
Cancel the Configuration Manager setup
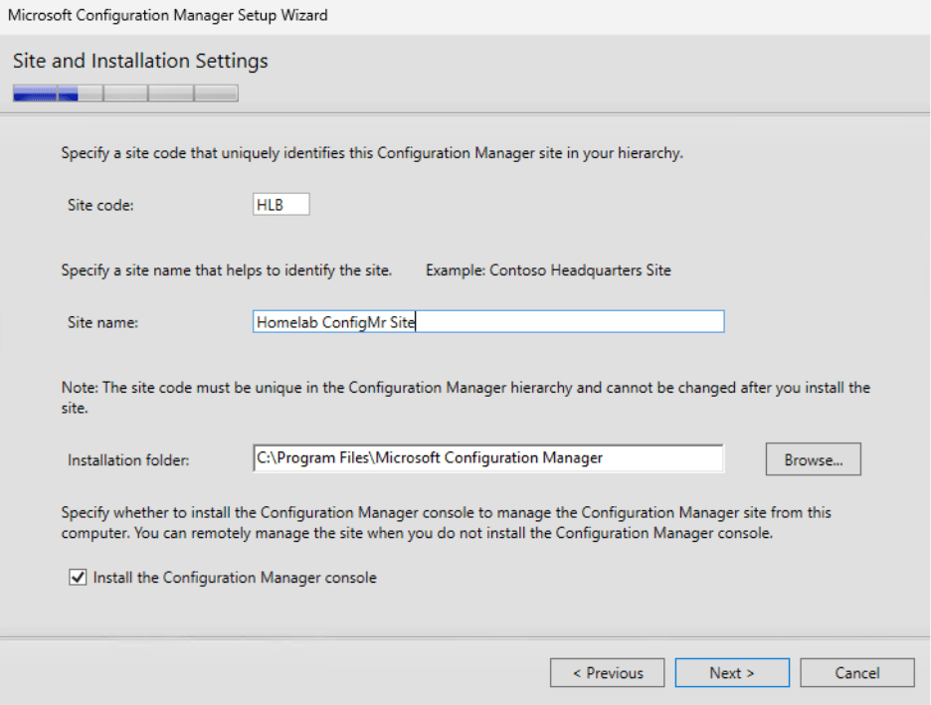[856, 672]
